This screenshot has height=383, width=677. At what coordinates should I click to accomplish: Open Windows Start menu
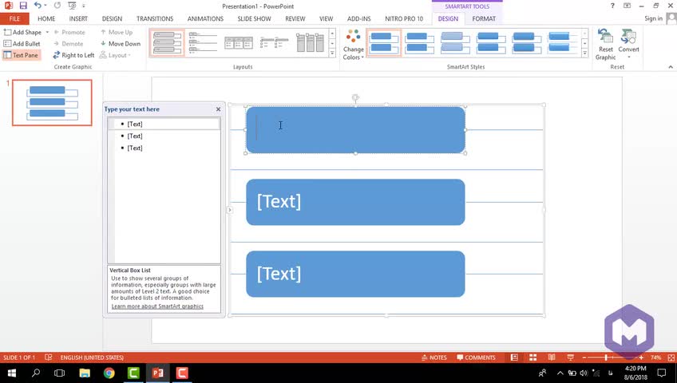12,373
